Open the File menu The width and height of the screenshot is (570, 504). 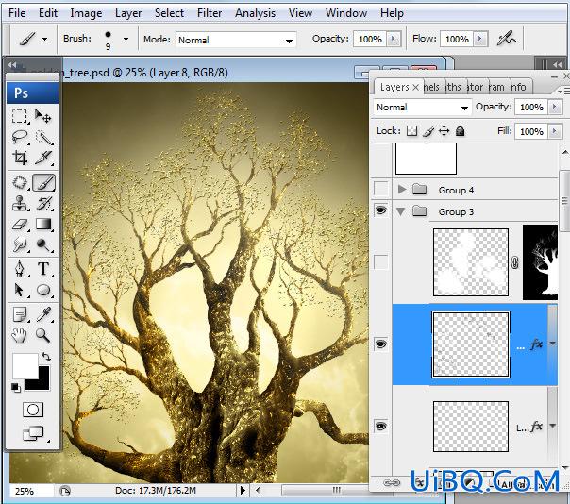17,13
